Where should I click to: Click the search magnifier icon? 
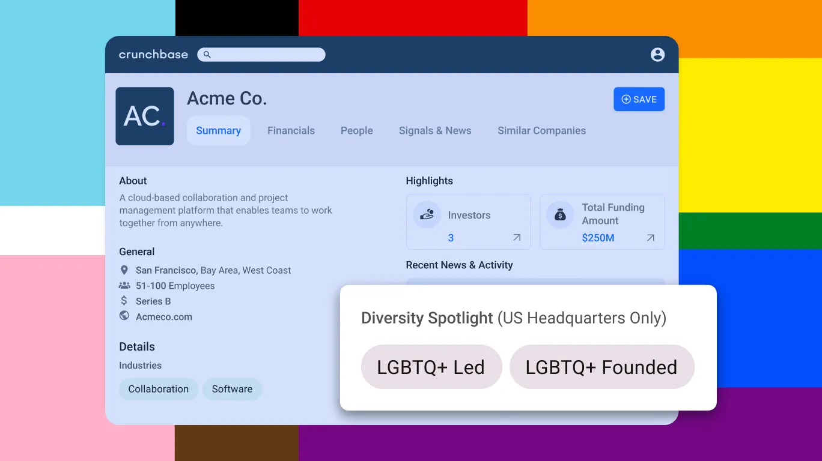tap(207, 55)
